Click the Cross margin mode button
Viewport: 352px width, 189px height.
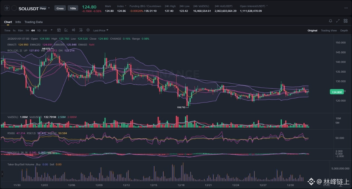pyautogui.click(x=60, y=8)
